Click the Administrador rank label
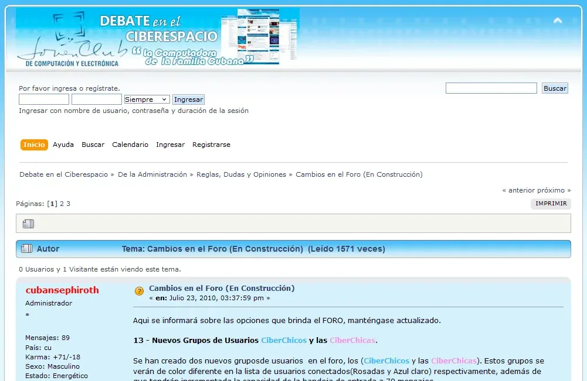The image size is (587, 381). (49, 303)
